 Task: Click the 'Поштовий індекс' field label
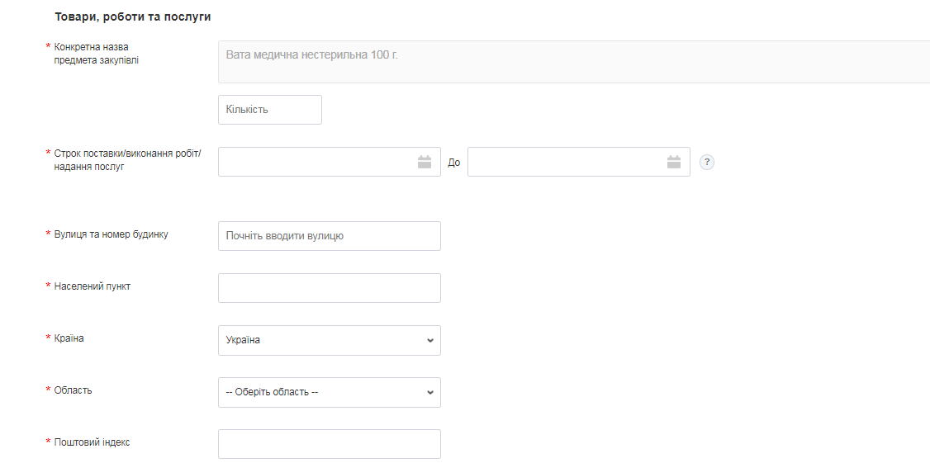(x=92, y=442)
